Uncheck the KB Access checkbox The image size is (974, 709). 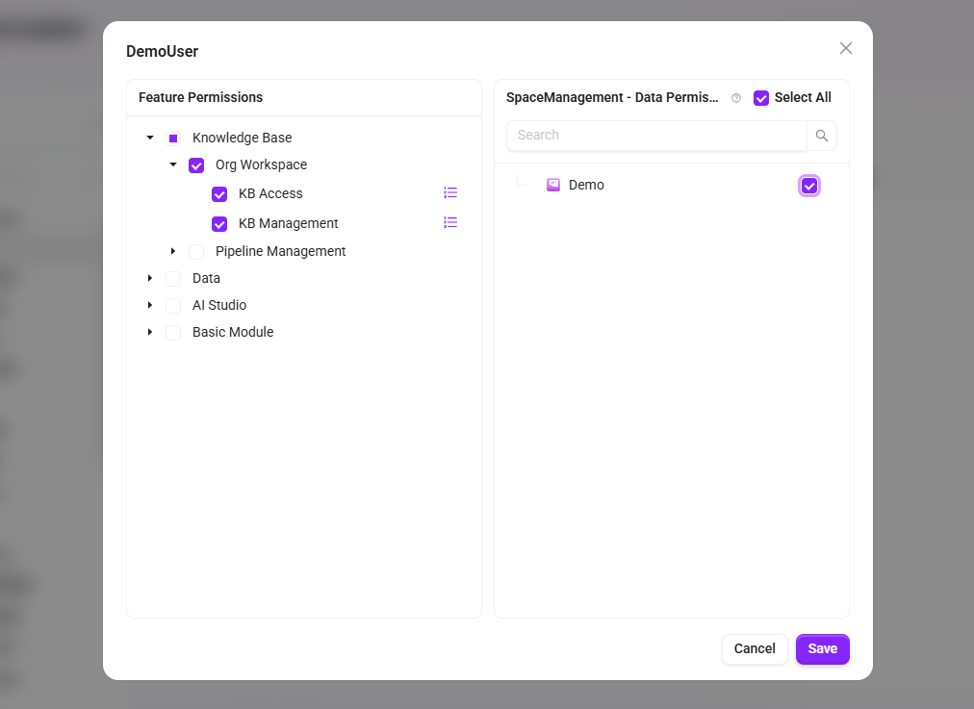tap(219, 194)
